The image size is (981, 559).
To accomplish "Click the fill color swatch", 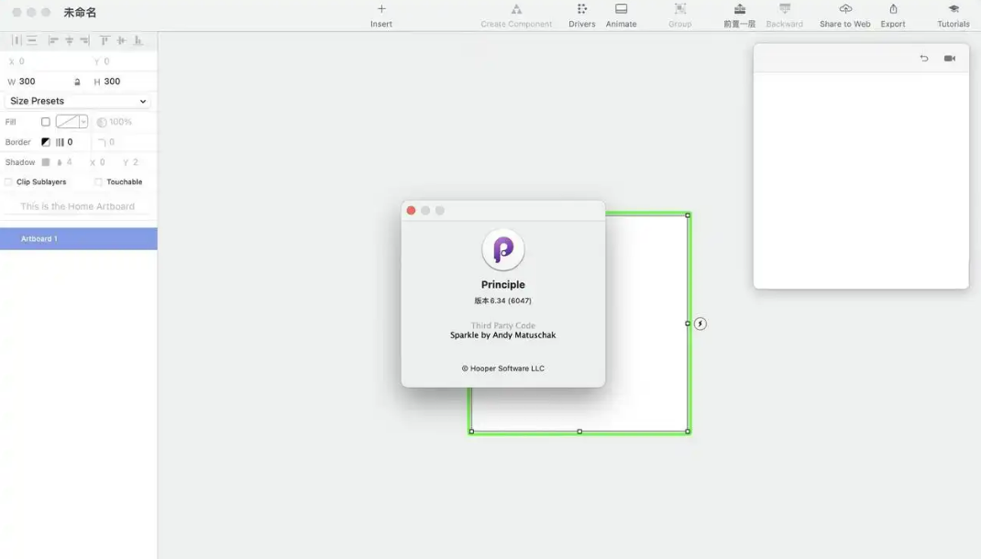I will click(68, 122).
